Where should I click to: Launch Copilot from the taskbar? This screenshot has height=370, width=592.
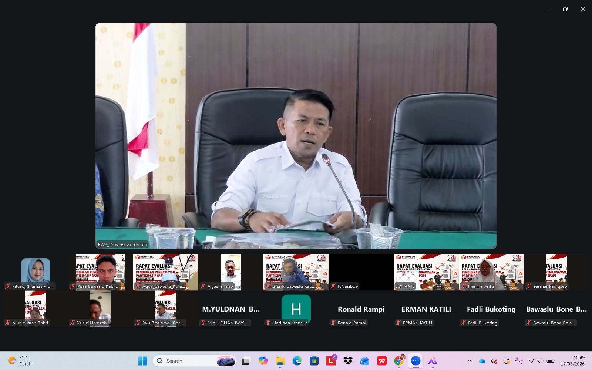[x=263, y=361]
